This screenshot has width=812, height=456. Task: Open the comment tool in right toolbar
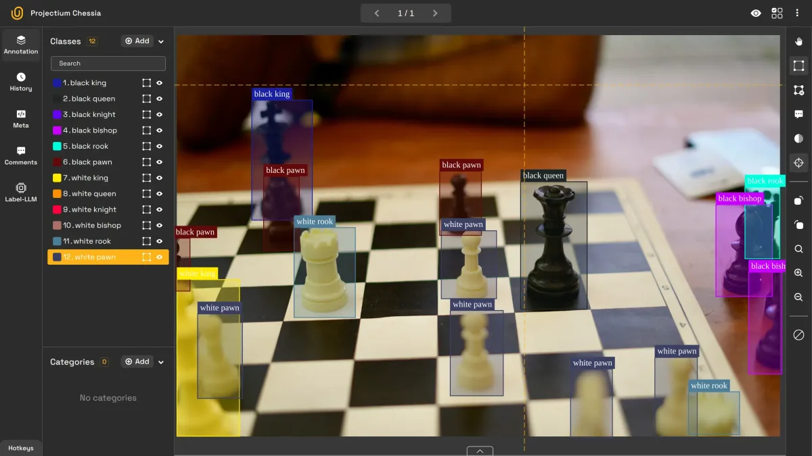coord(798,114)
